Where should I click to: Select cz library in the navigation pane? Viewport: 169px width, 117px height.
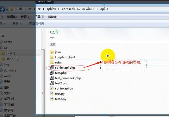click(x=5, y=48)
